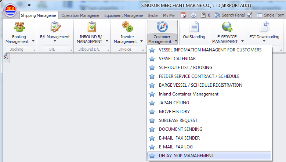
Task: Open the My Me tab
Action: [169, 15]
